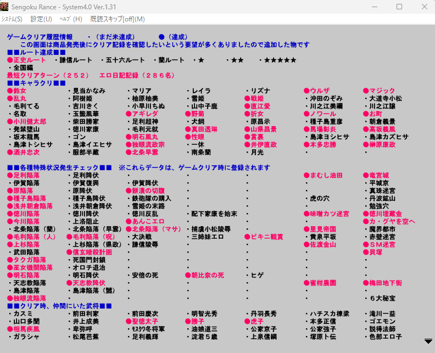Click the ６大秘宝 entry
Viewport: 435px width, 353px height.
(x=380, y=298)
